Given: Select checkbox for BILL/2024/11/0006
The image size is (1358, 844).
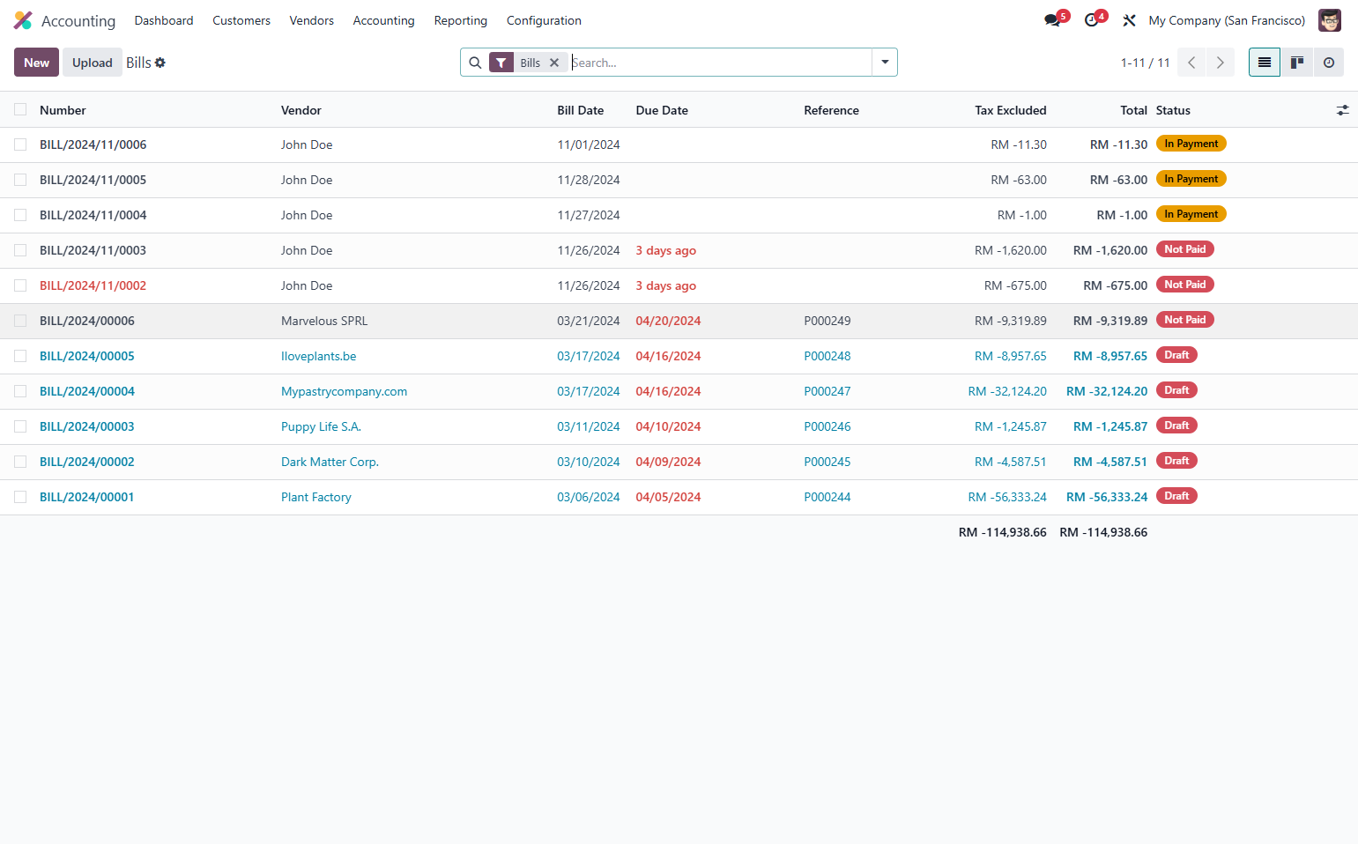Looking at the screenshot, I should pos(20,144).
